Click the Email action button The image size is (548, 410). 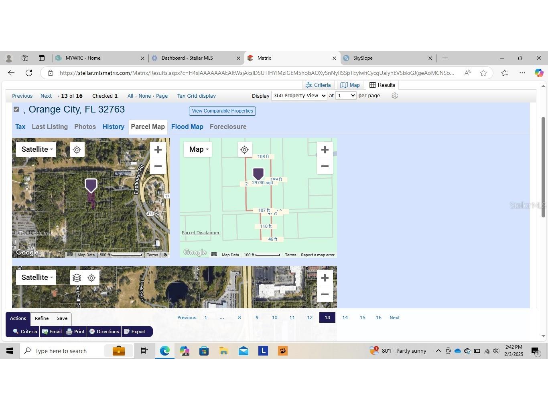point(52,332)
